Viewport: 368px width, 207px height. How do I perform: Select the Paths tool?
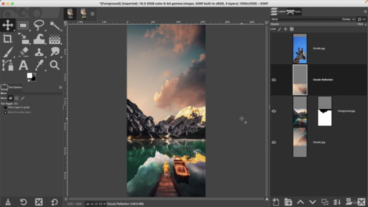click(7, 65)
